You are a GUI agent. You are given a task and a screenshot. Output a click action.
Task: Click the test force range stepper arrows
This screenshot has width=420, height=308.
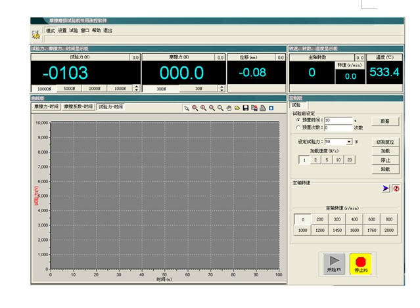pos(137,88)
